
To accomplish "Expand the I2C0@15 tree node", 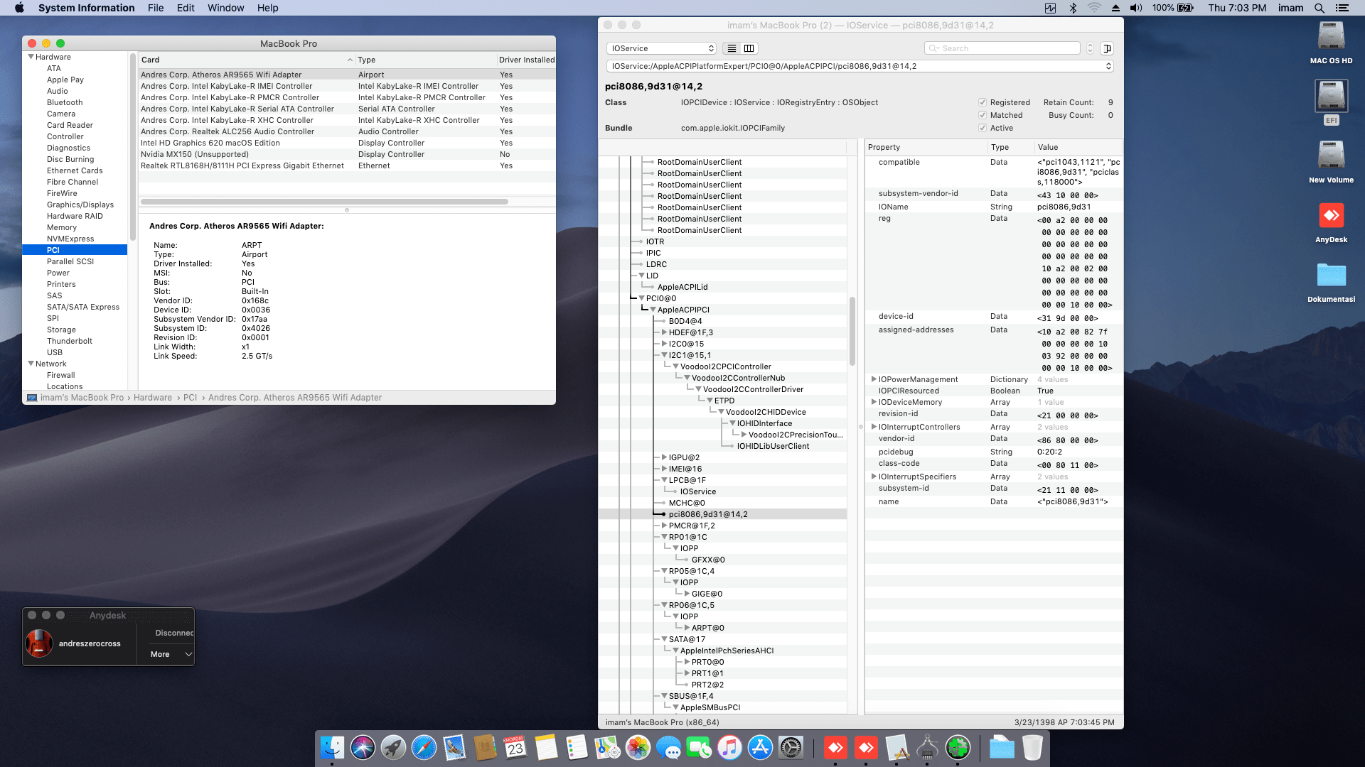I will point(664,344).
